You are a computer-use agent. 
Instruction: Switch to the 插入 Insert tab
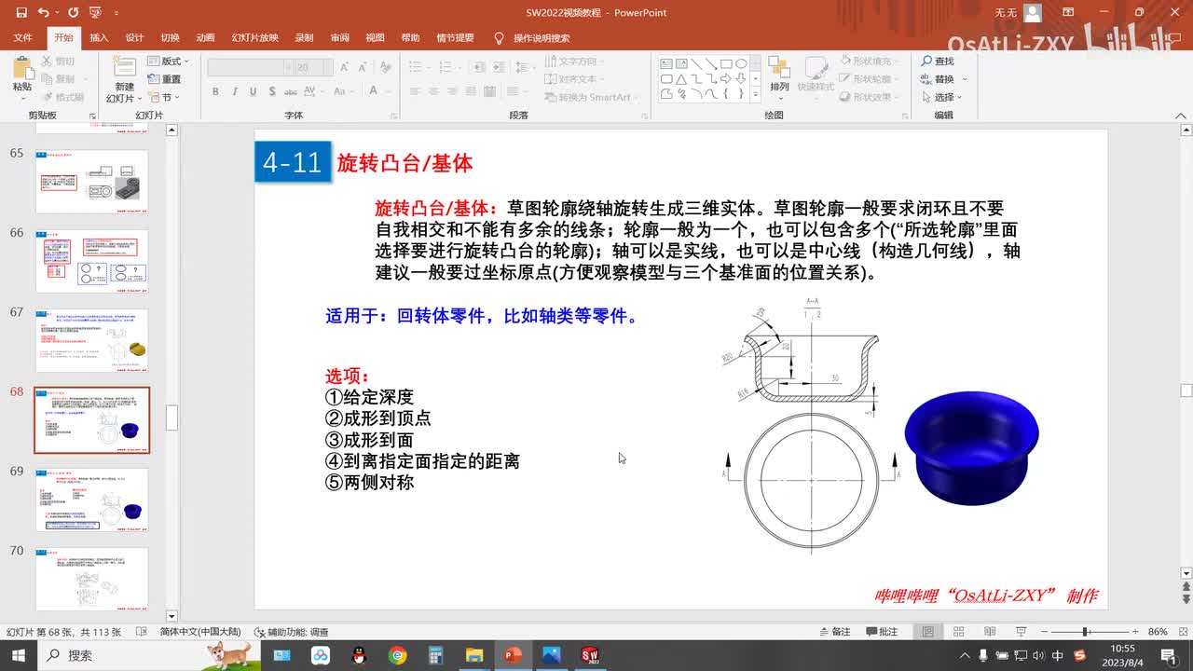(99, 38)
